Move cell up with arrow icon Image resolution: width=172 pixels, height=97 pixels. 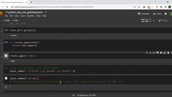click(147, 53)
